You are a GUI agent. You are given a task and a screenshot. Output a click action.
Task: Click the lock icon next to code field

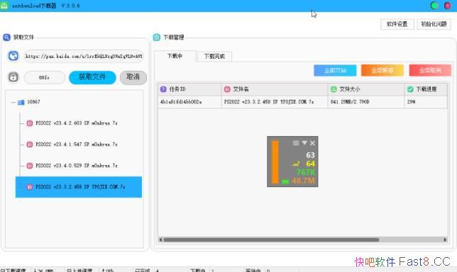tap(13, 77)
